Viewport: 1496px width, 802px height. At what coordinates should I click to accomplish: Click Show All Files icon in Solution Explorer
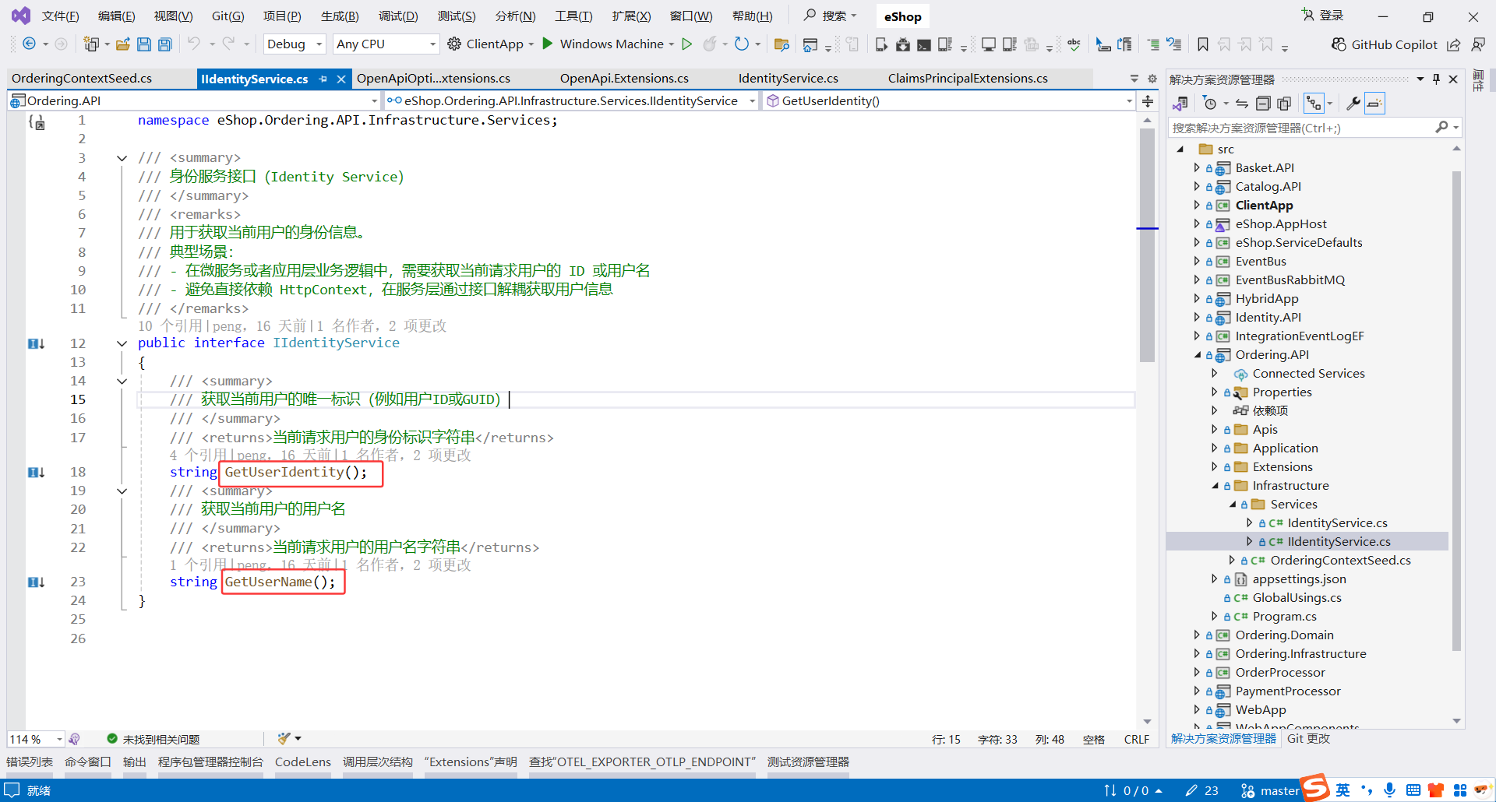tap(1284, 104)
